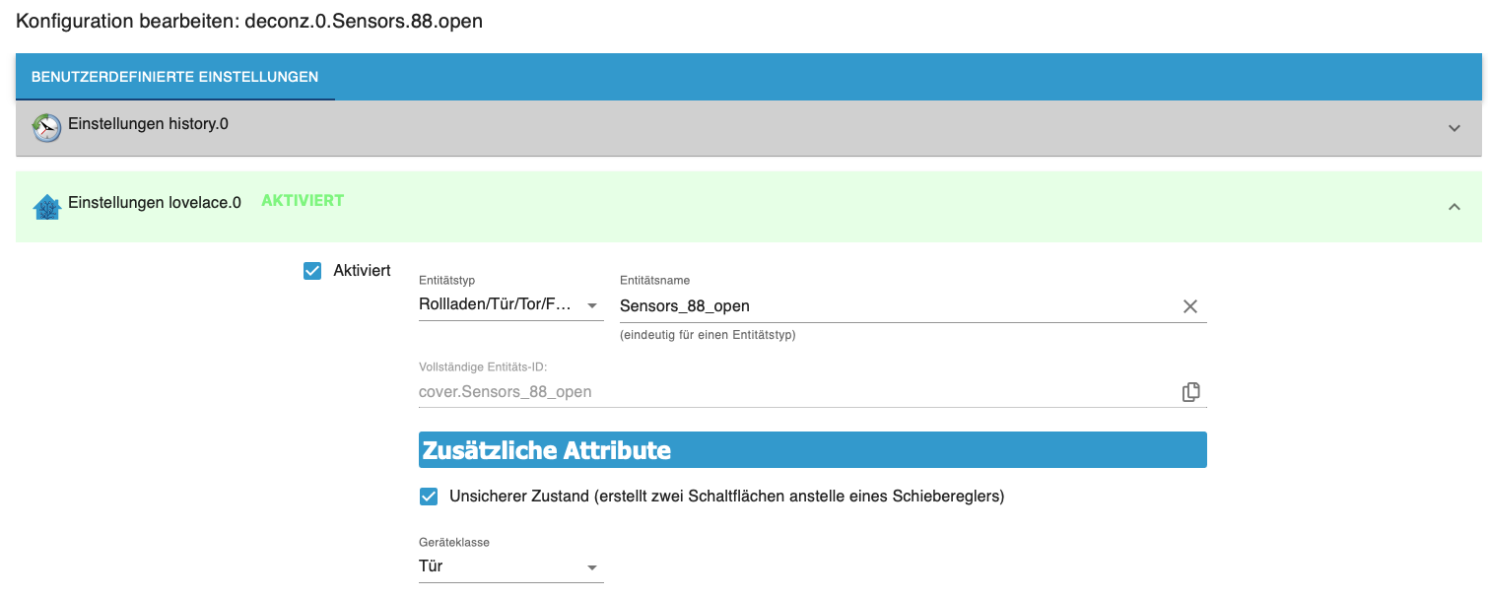1488x598 pixels.
Task: Click the cover.Sensors_88_open entity ID field
Action: (x=788, y=392)
